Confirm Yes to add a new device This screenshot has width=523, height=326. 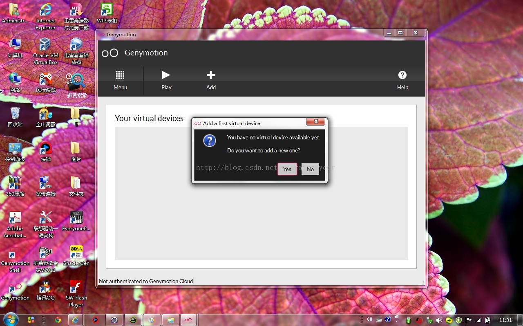[x=287, y=169]
